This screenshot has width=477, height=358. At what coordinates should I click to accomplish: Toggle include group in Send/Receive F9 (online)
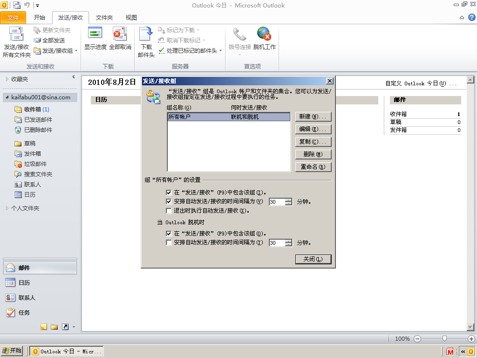point(169,193)
